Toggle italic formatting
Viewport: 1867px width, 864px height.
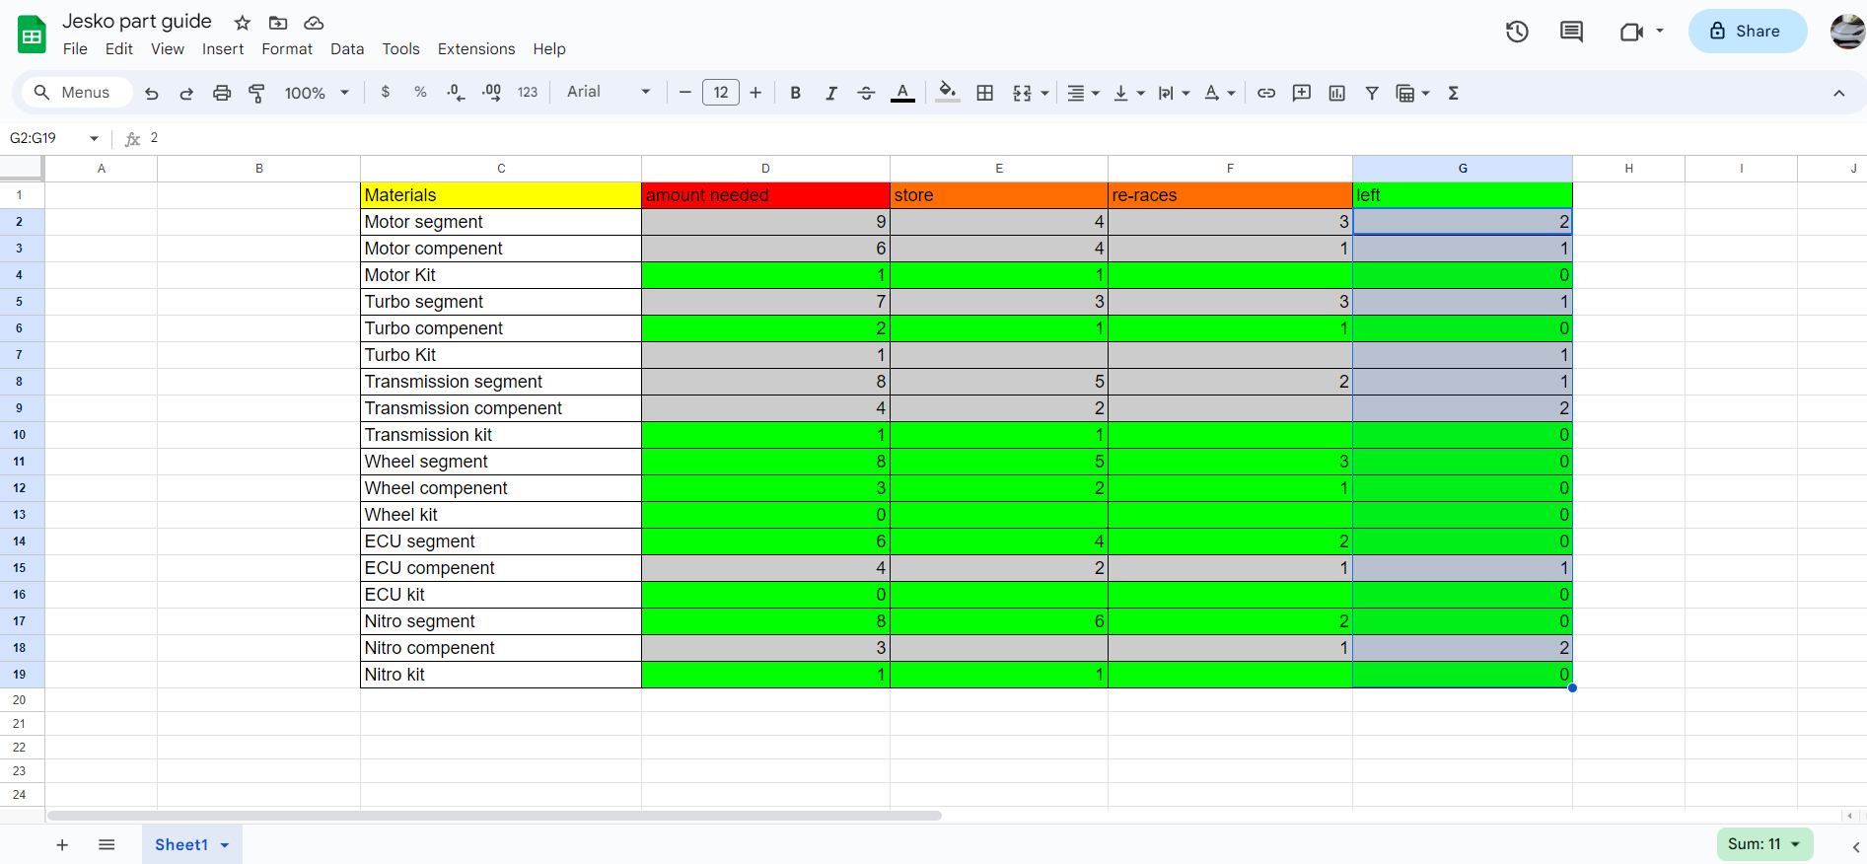coord(830,93)
